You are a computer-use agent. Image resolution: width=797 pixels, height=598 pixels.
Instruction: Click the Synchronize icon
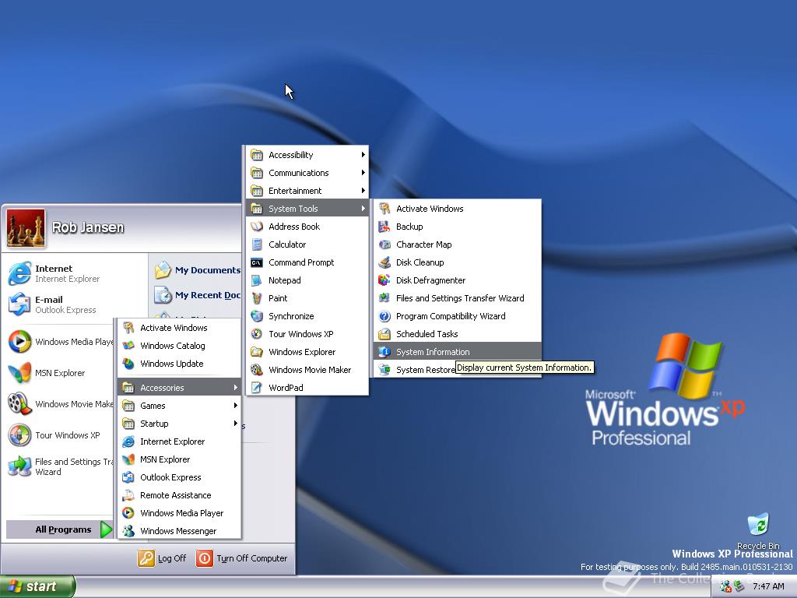coord(257,316)
